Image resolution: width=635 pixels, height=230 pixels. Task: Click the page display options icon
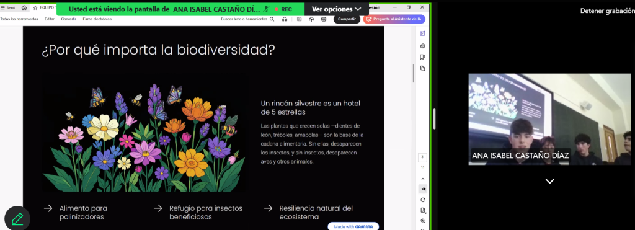423,210
